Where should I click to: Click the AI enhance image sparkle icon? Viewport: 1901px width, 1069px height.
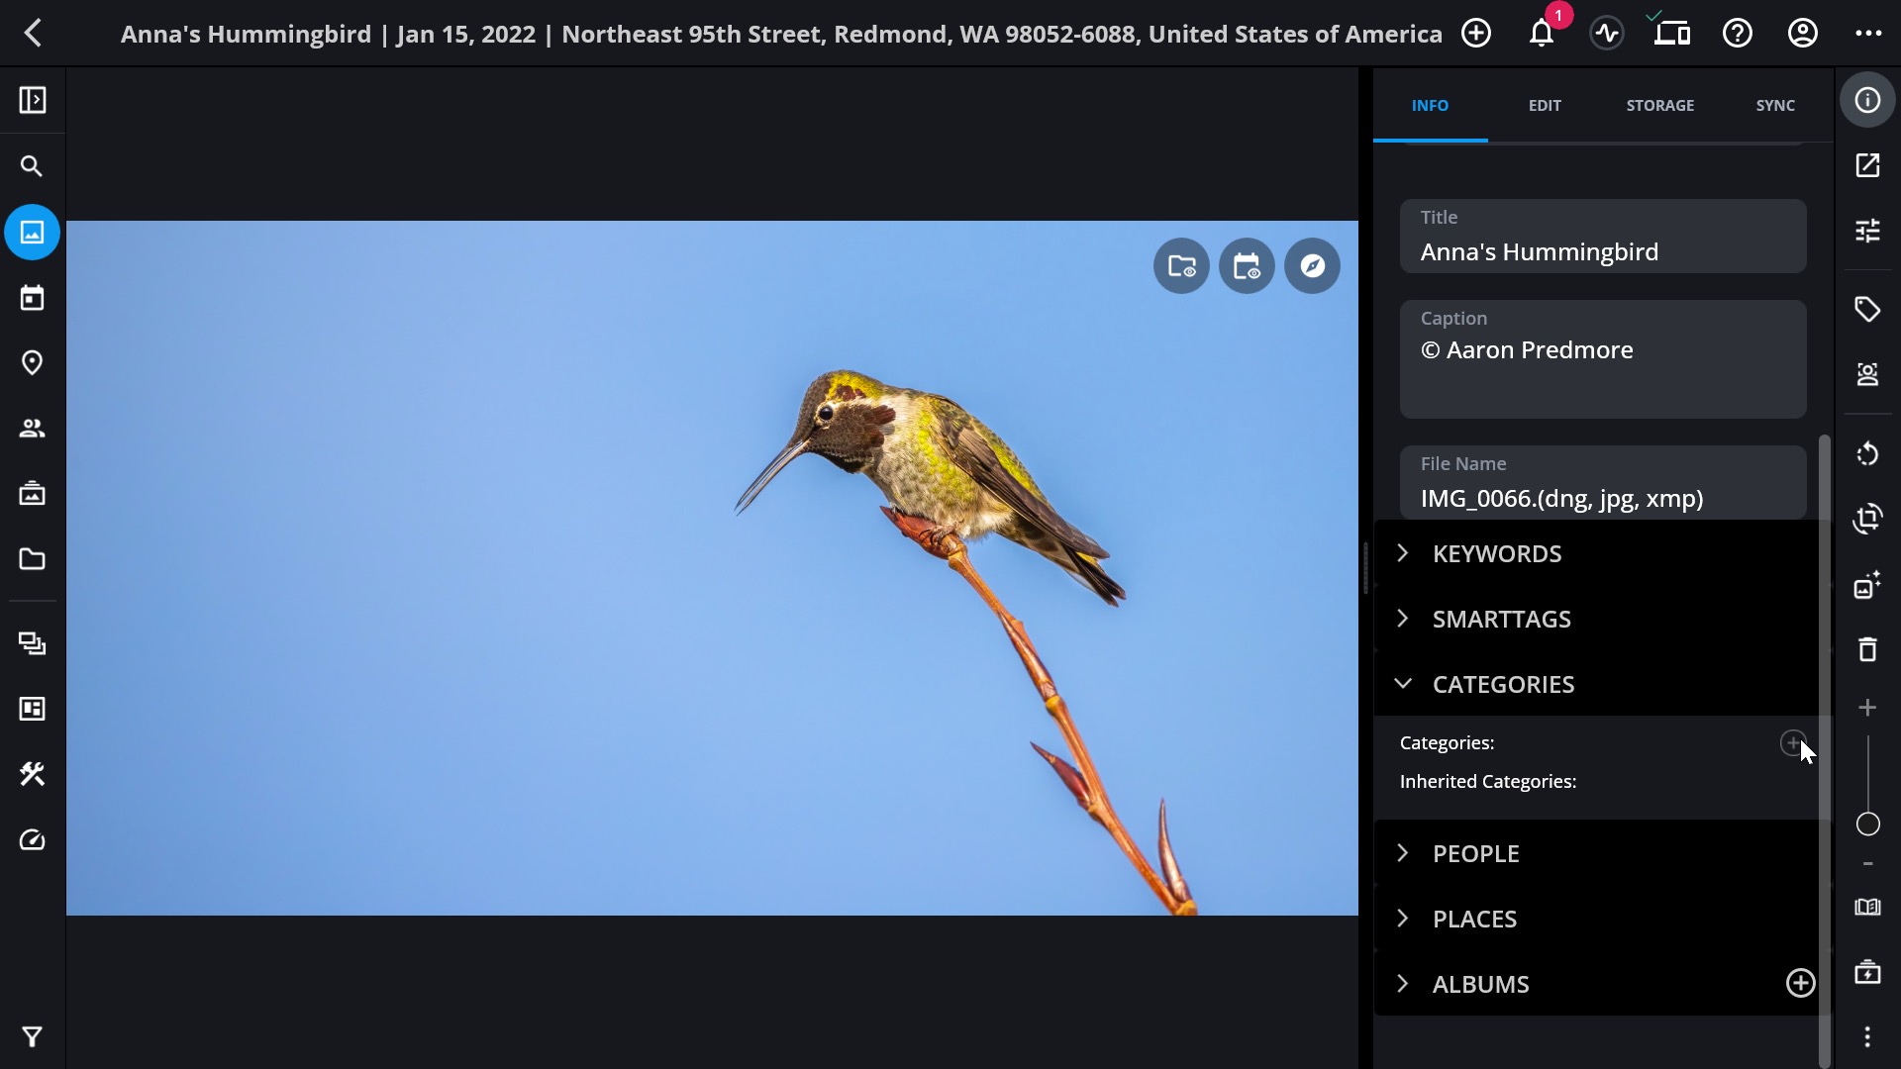1867,585
